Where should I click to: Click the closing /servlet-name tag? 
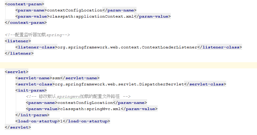[x=80, y=78]
